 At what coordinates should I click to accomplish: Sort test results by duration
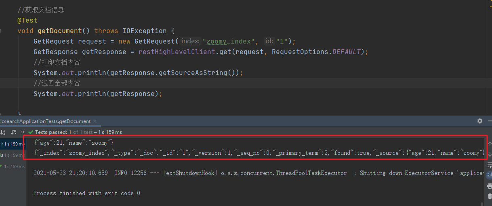[13, 132]
